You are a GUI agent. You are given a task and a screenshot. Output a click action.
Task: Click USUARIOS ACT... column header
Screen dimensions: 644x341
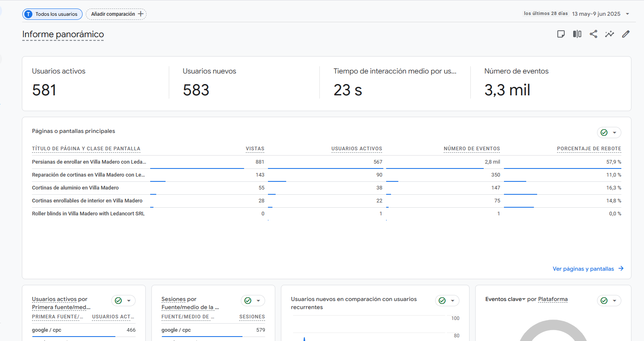pos(113,317)
